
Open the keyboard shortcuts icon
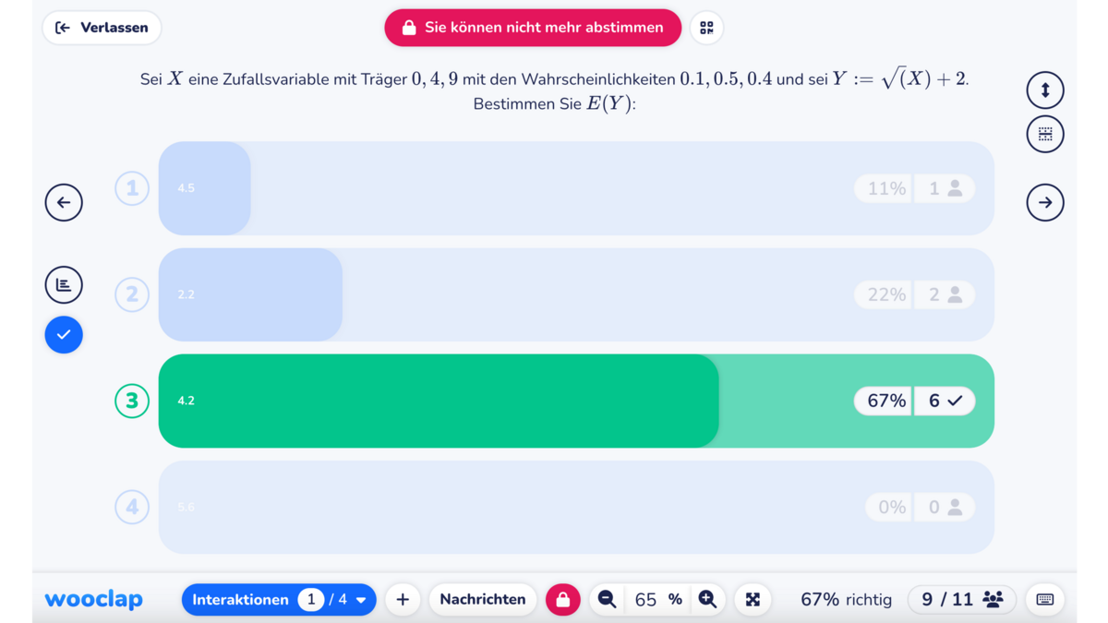(x=1045, y=599)
